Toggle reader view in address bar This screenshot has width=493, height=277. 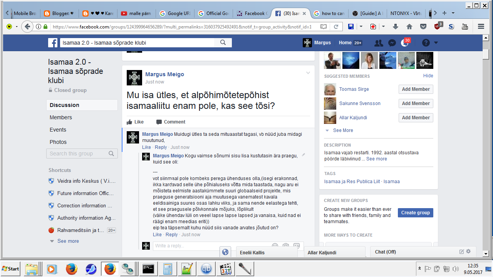point(324,27)
